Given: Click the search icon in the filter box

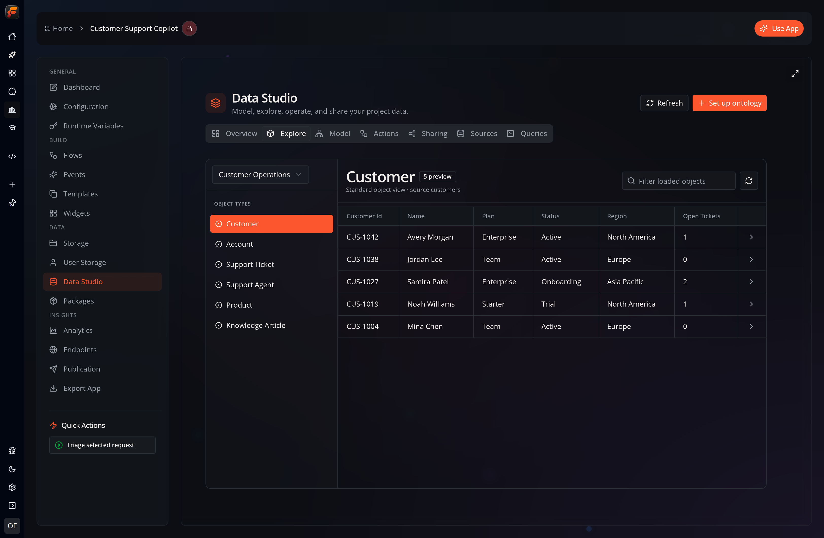Looking at the screenshot, I should [631, 181].
